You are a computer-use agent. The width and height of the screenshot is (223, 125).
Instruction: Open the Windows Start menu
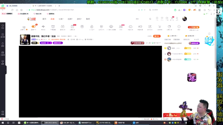point(3,123)
